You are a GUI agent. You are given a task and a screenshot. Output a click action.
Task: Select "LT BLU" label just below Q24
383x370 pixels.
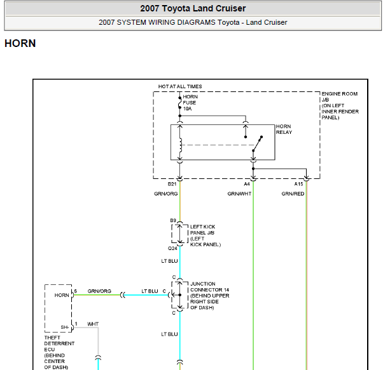coord(169,261)
